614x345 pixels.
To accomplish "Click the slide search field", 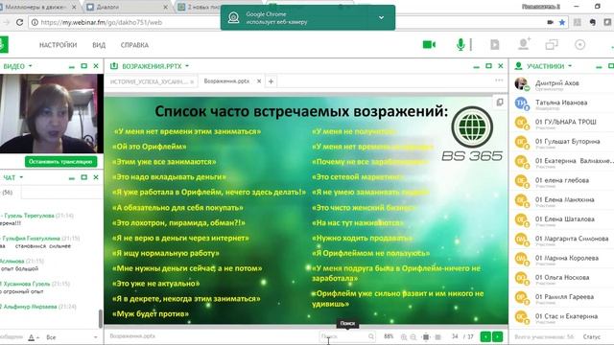I will [347, 336].
